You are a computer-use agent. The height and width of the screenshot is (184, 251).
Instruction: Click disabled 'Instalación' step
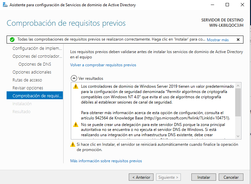coord(22,104)
